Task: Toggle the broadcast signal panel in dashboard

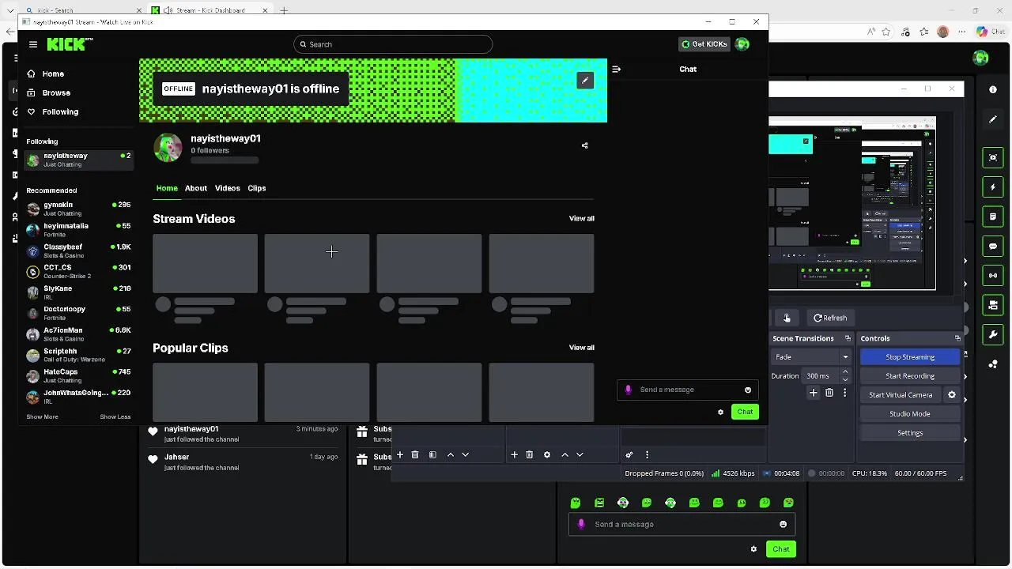Action: click(x=993, y=276)
